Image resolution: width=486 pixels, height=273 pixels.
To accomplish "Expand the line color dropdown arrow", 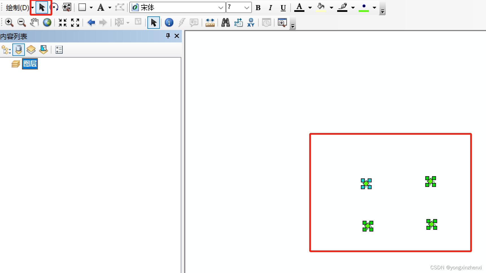I will click(353, 8).
